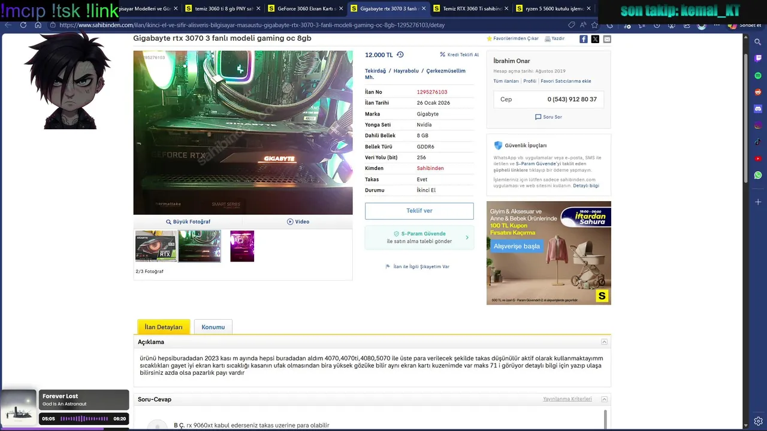
Task: Switch to 'GeForce 3060 Ekran Kartı' tab
Action: pos(305,8)
